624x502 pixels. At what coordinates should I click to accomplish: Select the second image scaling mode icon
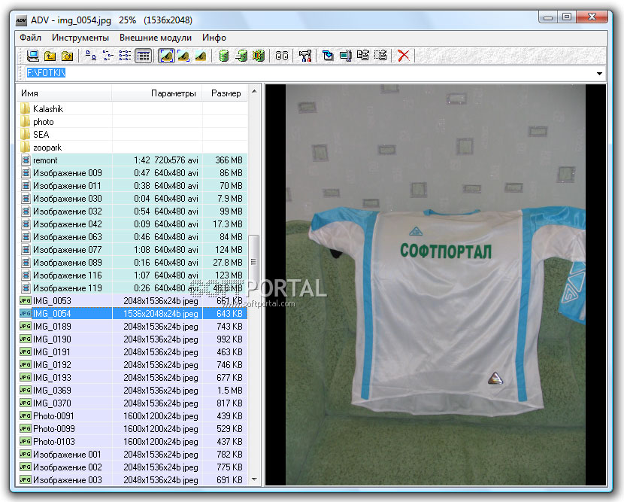pyautogui.click(x=183, y=56)
